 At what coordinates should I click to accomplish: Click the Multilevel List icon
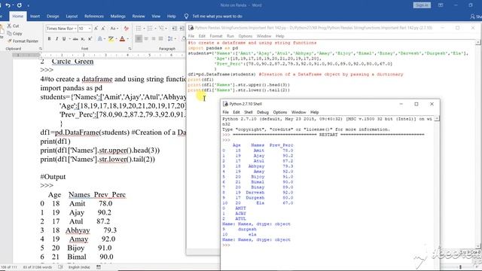pos(160,29)
